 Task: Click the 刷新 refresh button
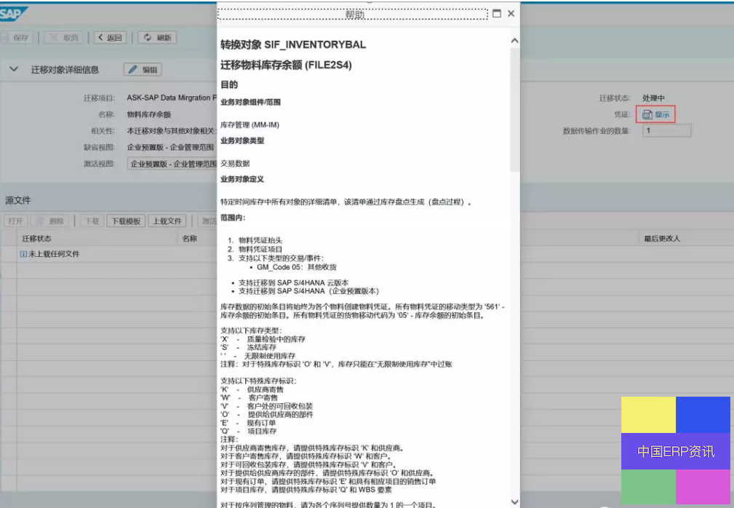[x=157, y=37]
